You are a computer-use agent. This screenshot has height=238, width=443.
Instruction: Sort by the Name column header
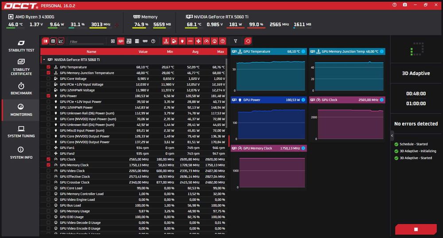(91, 52)
